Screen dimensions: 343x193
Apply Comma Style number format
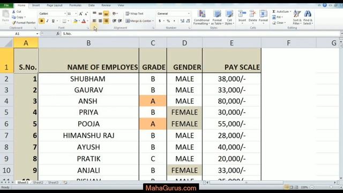pos(174,21)
